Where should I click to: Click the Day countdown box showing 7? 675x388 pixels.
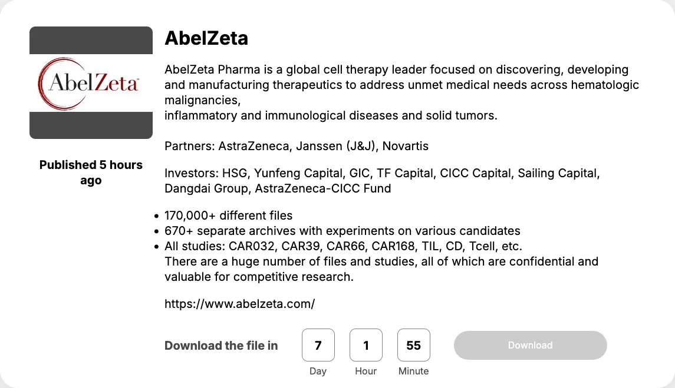(318, 345)
